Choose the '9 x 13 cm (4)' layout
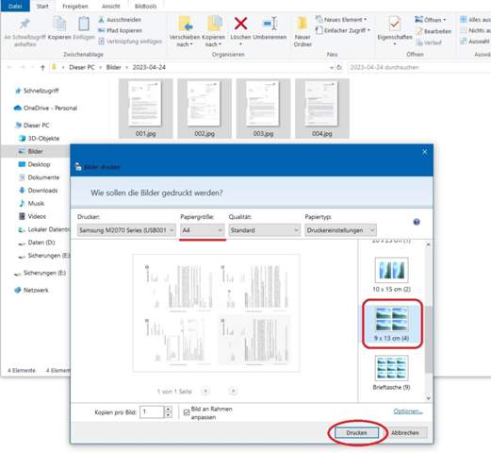 (x=391, y=324)
